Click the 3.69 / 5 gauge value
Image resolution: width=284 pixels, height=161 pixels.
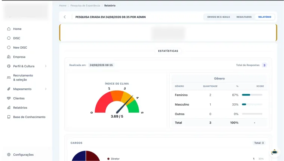point(117,116)
